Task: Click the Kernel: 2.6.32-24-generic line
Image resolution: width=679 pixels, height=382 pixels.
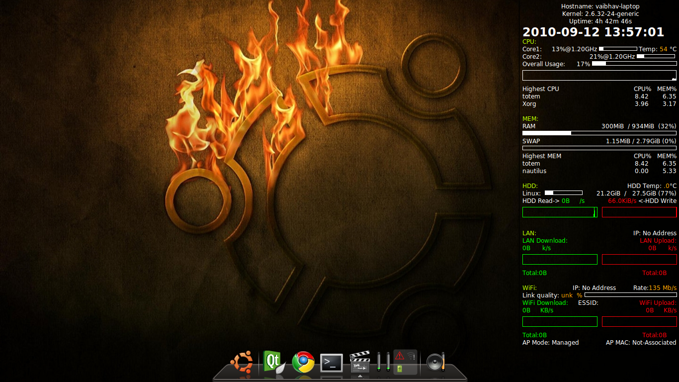Action: [x=600, y=14]
